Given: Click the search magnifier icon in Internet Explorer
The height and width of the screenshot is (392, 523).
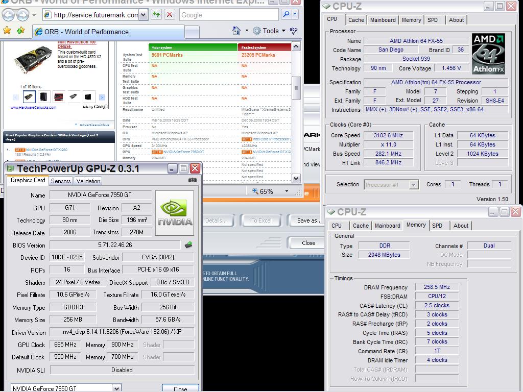Looking at the screenshot, I should 286,14.
